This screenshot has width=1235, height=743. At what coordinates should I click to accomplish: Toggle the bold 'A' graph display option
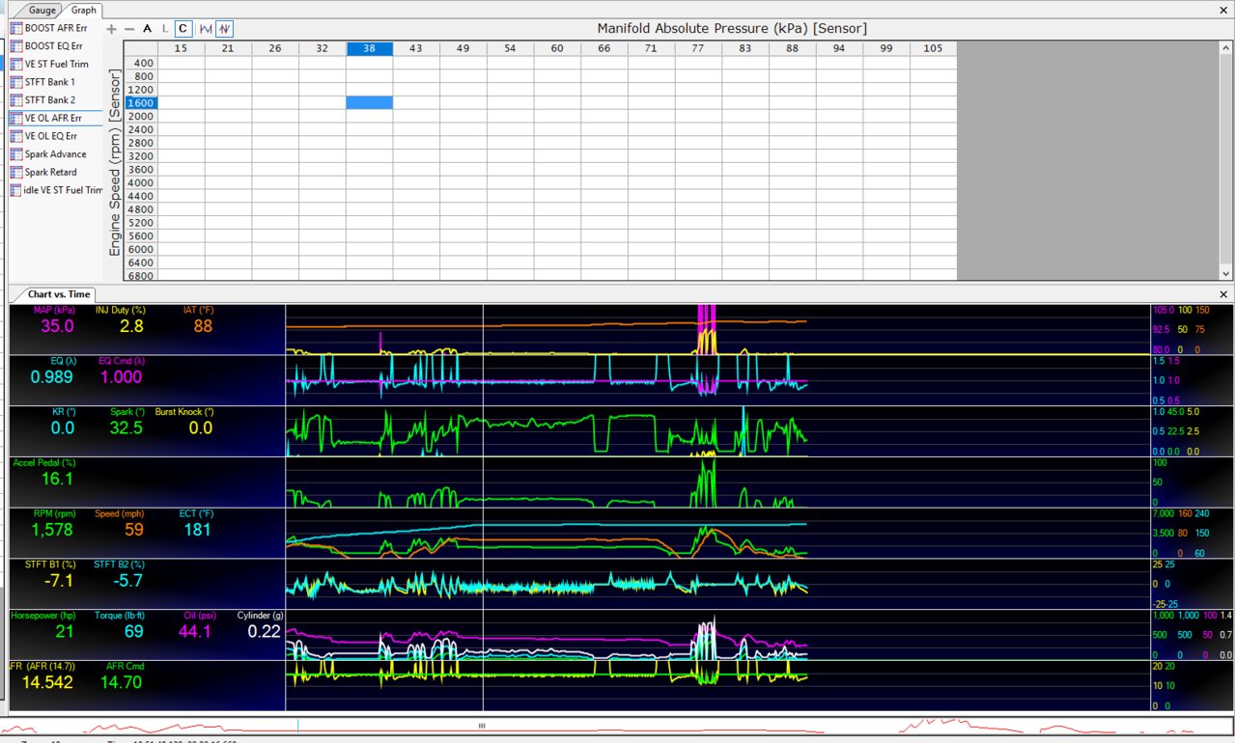(x=148, y=29)
